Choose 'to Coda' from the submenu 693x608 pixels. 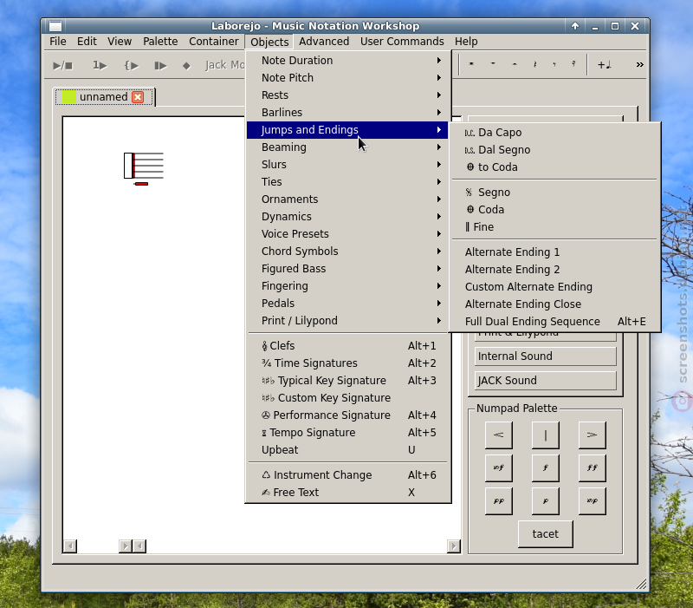click(x=554, y=167)
